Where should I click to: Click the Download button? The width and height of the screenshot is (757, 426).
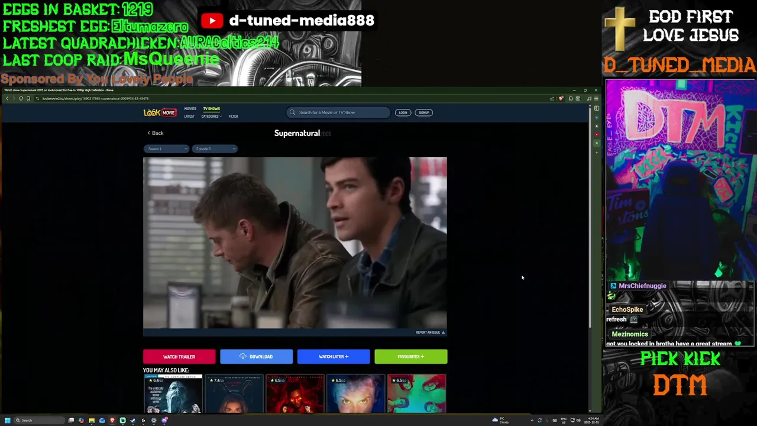point(256,357)
